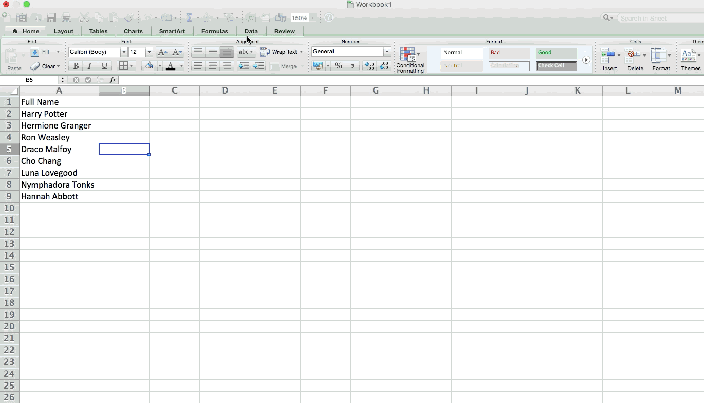704x403 pixels.
Task: Open the Calibri (Body) font dropdown
Action: 123,52
